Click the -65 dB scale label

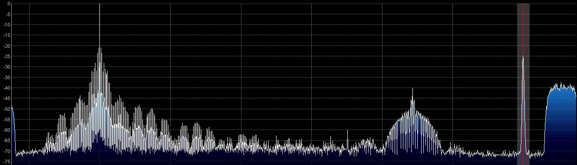[7, 140]
